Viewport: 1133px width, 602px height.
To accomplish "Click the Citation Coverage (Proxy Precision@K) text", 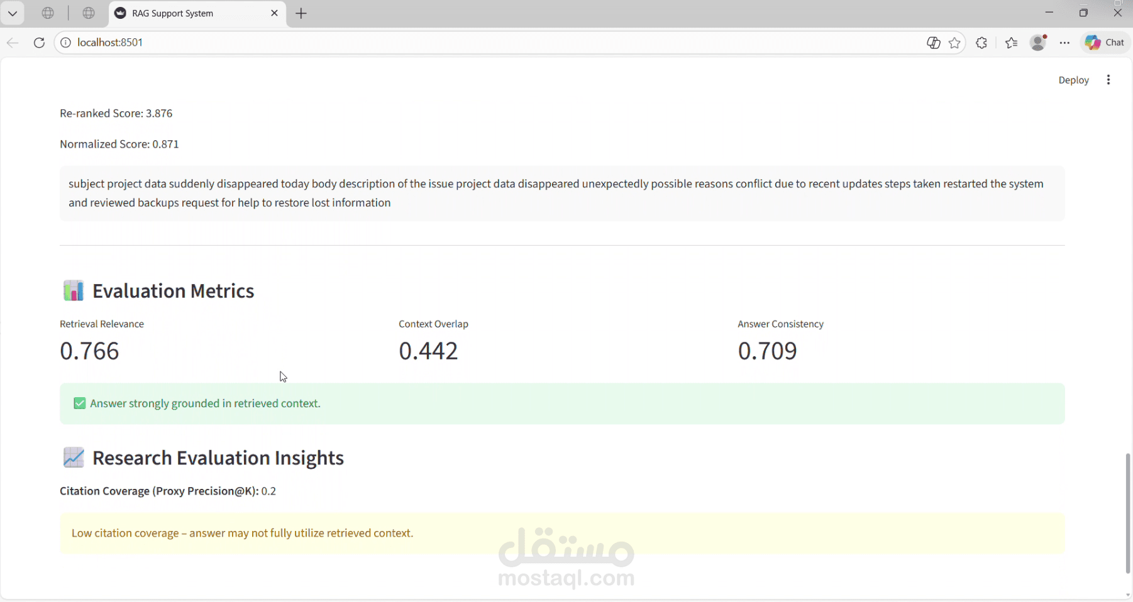I will (x=159, y=491).
